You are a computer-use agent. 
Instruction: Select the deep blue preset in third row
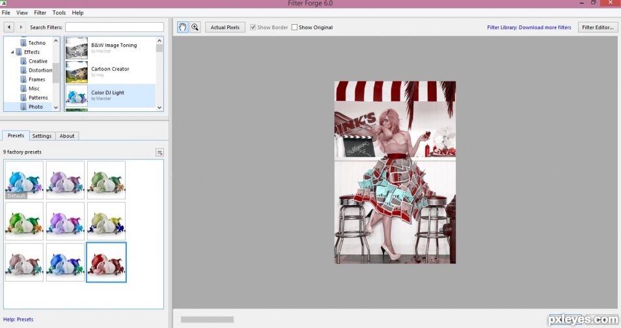click(65, 262)
